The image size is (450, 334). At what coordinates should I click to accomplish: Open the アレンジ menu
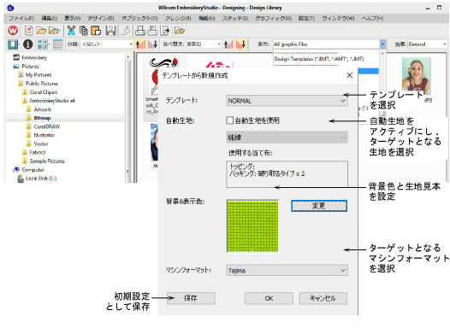[x=178, y=18]
